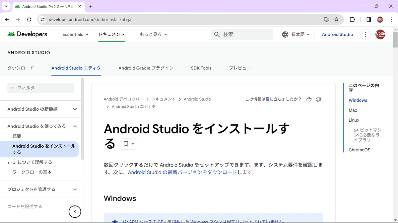This screenshot has width=398, height=223.
Task: Click the Android Developers logo
Action: point(27,34)
